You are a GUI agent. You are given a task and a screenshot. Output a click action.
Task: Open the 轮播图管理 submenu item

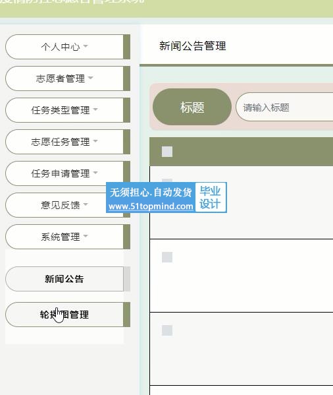[x=64, y=315]
